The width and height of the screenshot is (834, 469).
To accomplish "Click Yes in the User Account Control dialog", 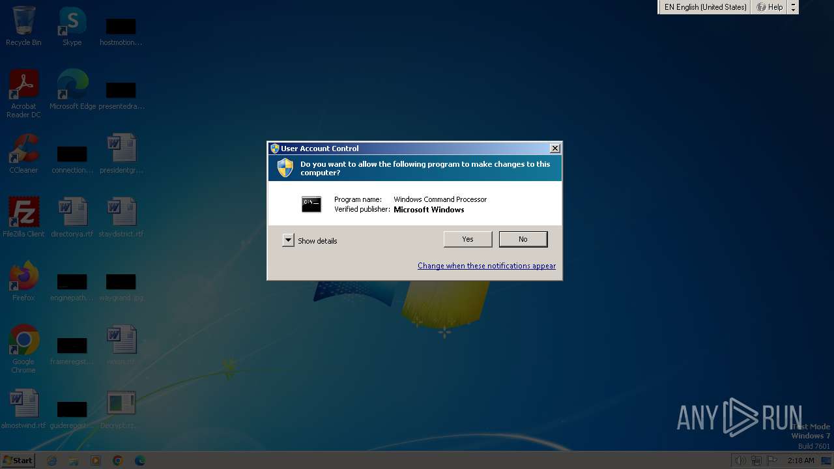I will click(468, 239).
